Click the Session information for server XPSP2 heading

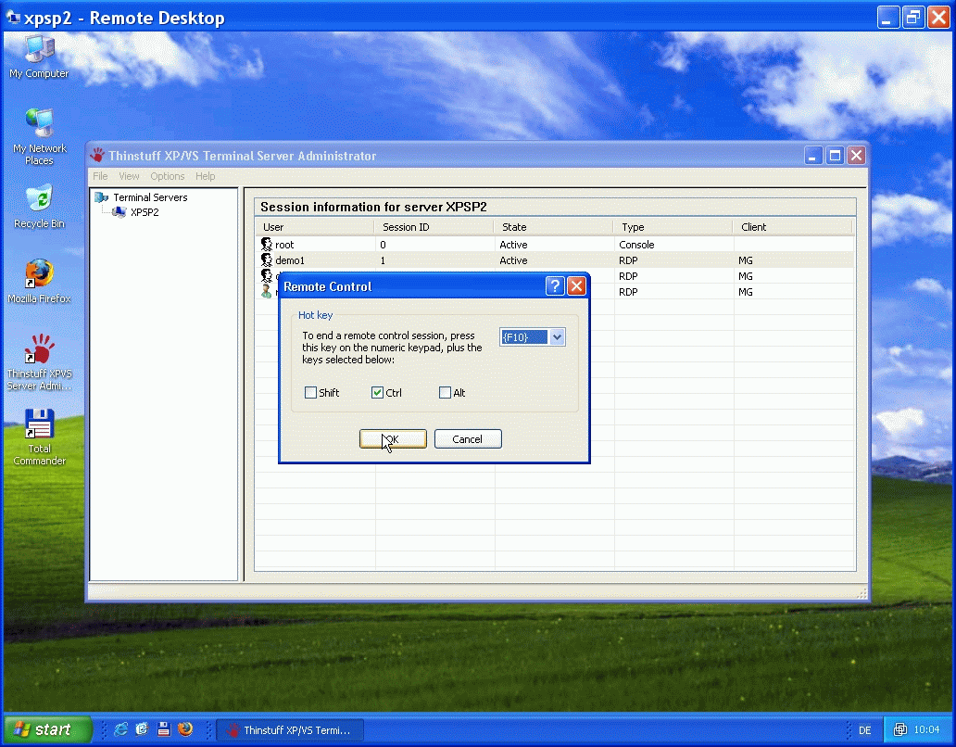pos(373,207)
